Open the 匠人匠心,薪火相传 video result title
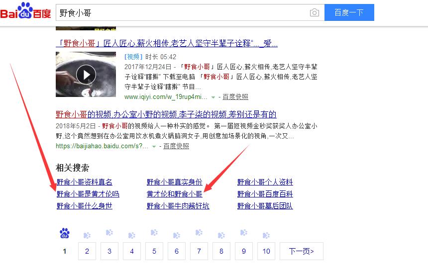428x280 pixels. pos(167,43)
